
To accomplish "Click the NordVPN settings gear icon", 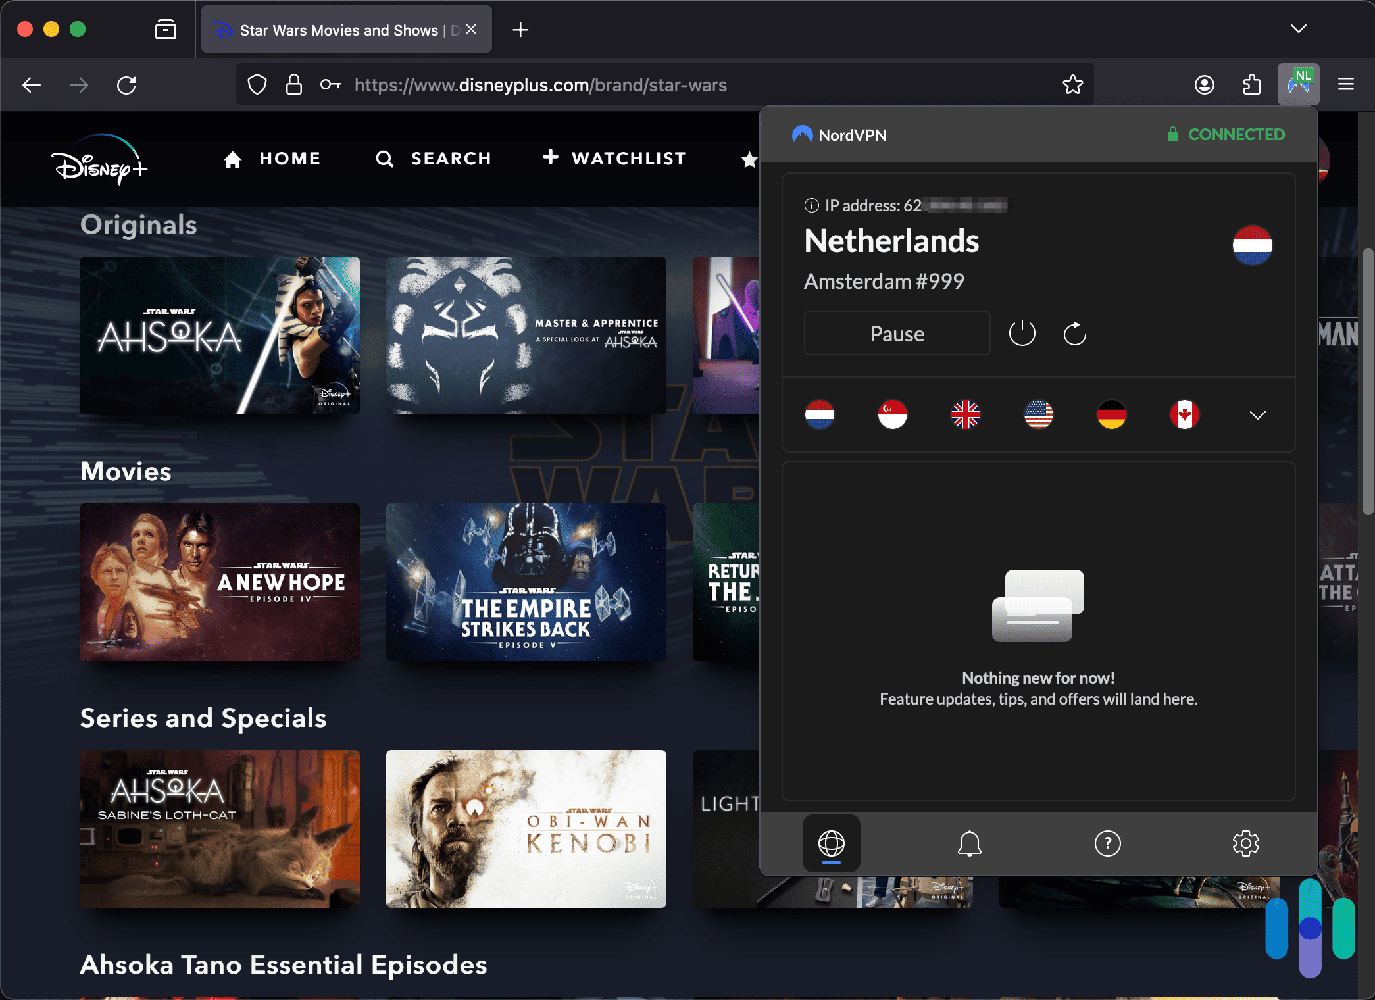I will tap(1246, 842).
